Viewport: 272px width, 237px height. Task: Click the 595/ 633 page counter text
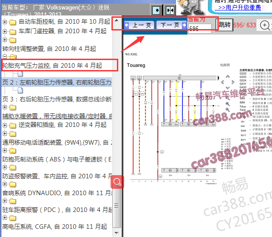point(244,25)
